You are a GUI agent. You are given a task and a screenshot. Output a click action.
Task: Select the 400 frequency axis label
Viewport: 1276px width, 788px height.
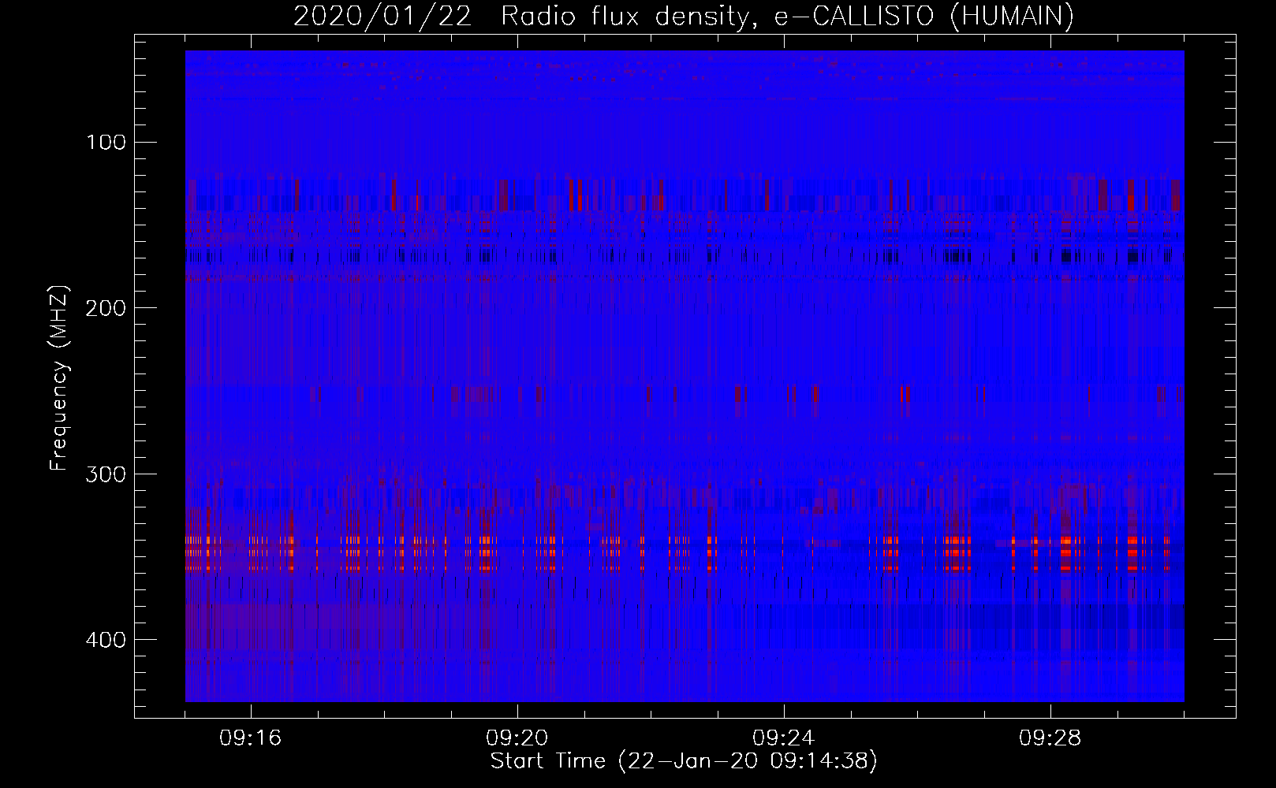(x=106, y=639)
